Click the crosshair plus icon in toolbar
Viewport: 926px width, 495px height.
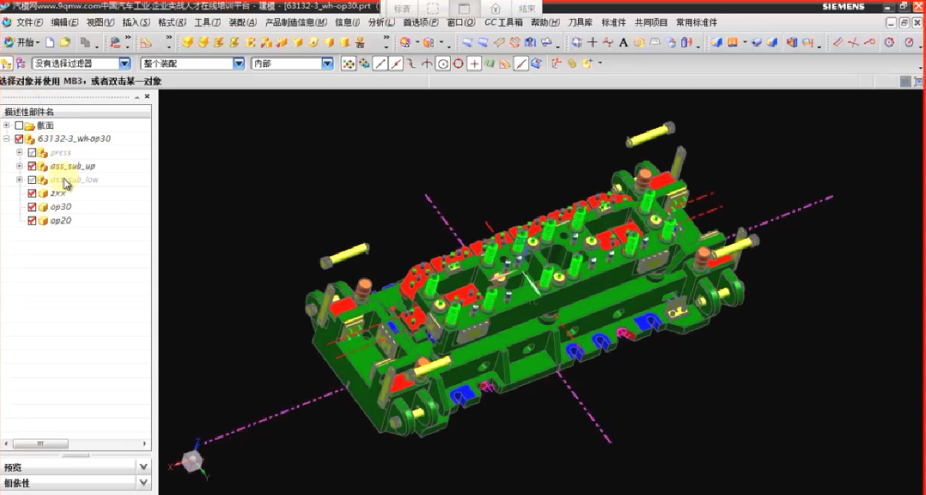pos(592,43)
